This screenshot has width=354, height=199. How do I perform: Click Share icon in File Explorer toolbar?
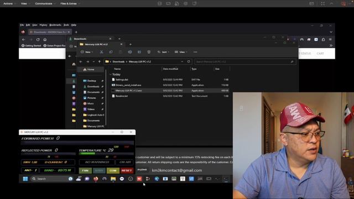tap(139, 52)
